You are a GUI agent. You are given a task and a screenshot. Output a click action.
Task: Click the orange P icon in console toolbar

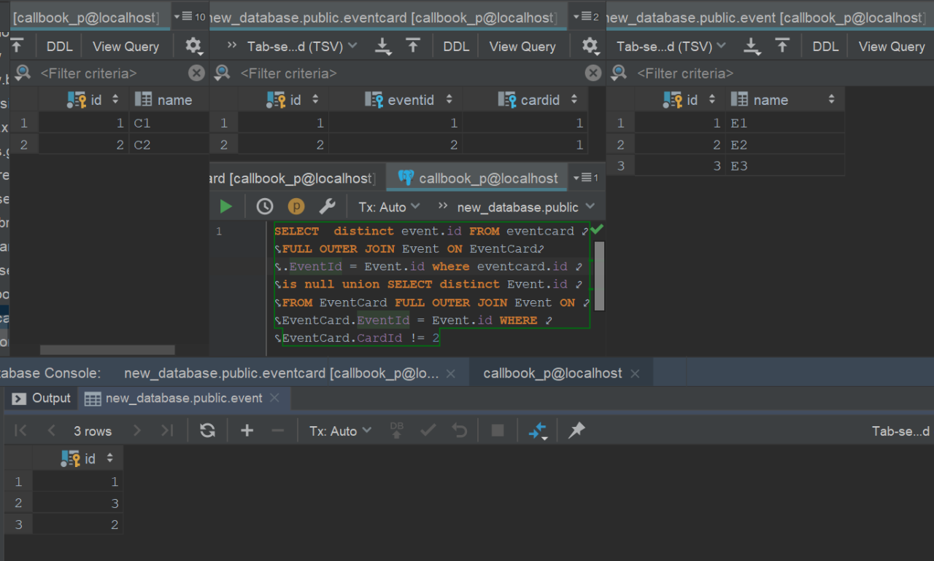(296, 207)
